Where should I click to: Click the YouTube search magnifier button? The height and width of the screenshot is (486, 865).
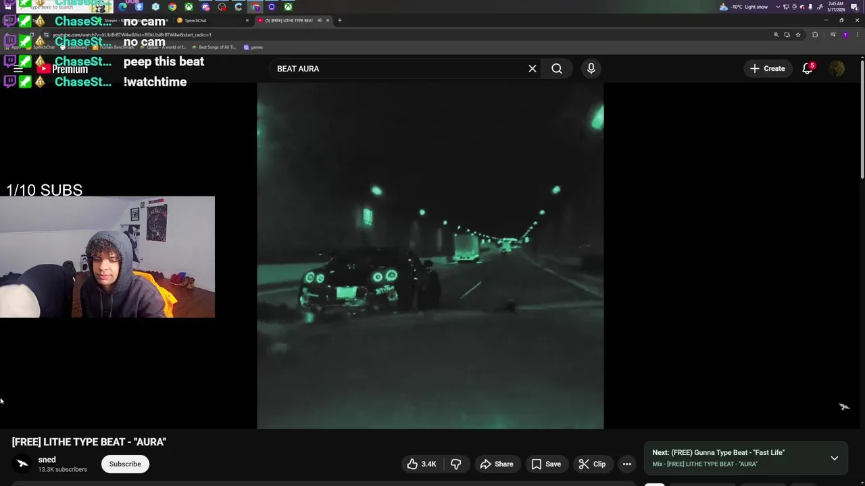pyautogui.click(x=557, y=68)
